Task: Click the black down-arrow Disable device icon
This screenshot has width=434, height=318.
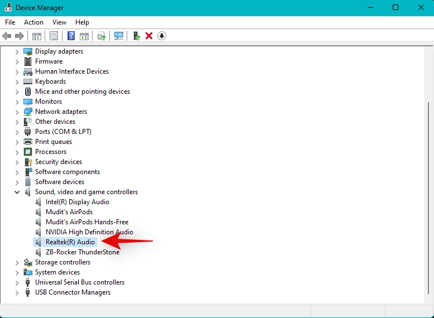Action: (x=162, y=36)
